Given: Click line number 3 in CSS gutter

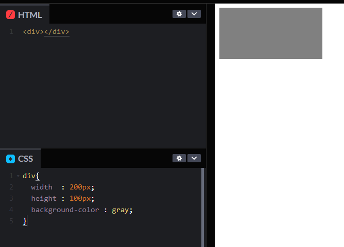Looking at the screenshot, I should (11, 198).
